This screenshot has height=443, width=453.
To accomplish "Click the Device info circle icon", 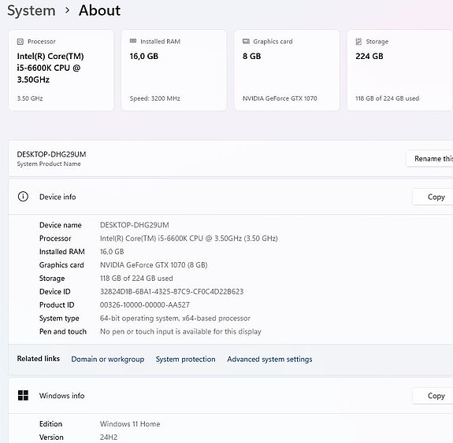I will point(23,197).
